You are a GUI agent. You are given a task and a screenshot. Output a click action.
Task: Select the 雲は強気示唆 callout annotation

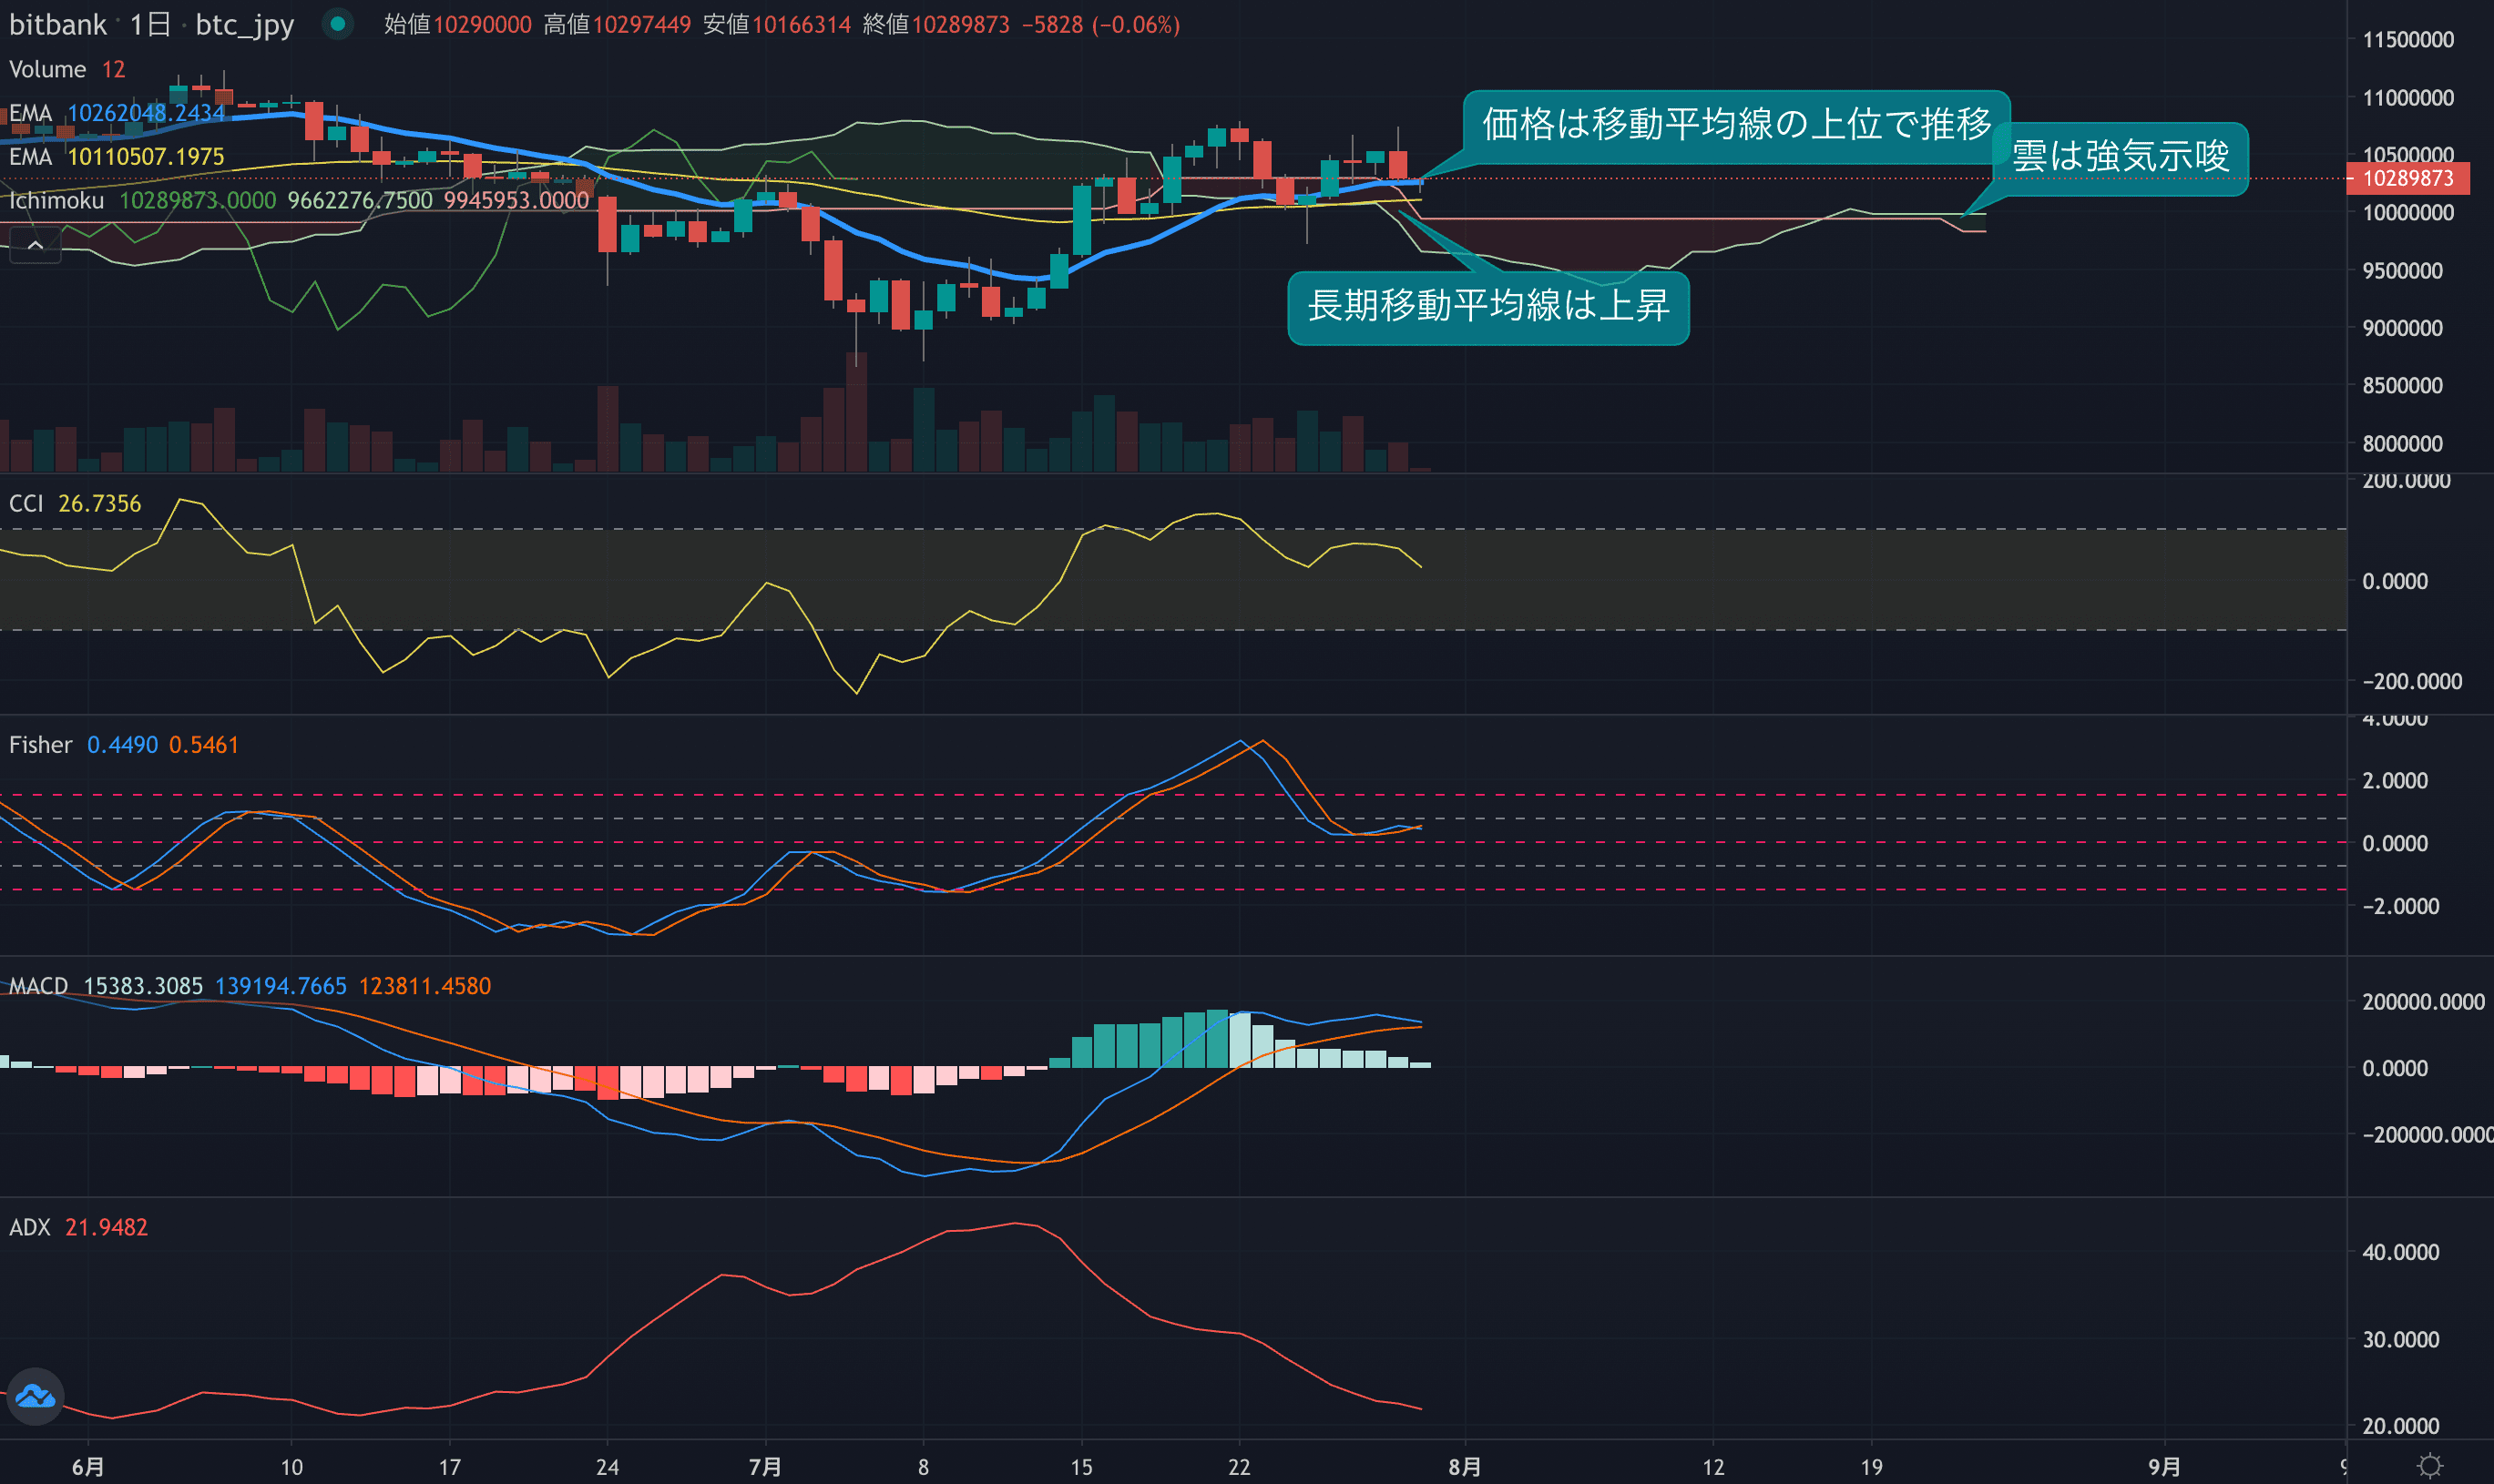(2120, 157)
